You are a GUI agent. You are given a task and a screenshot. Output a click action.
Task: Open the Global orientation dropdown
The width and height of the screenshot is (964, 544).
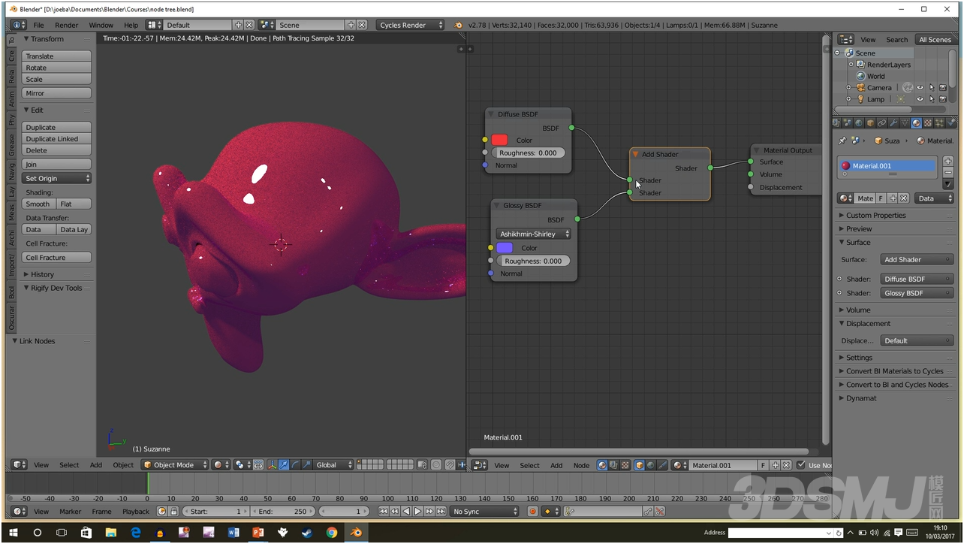pos(333,465)
